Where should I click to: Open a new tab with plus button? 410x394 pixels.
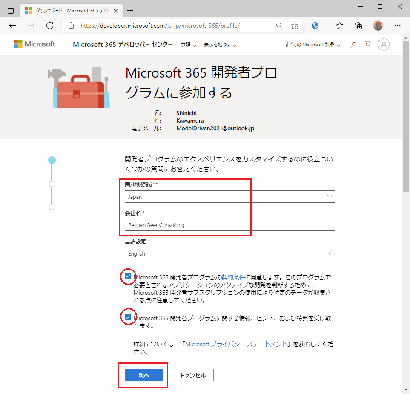pos(130,11)
